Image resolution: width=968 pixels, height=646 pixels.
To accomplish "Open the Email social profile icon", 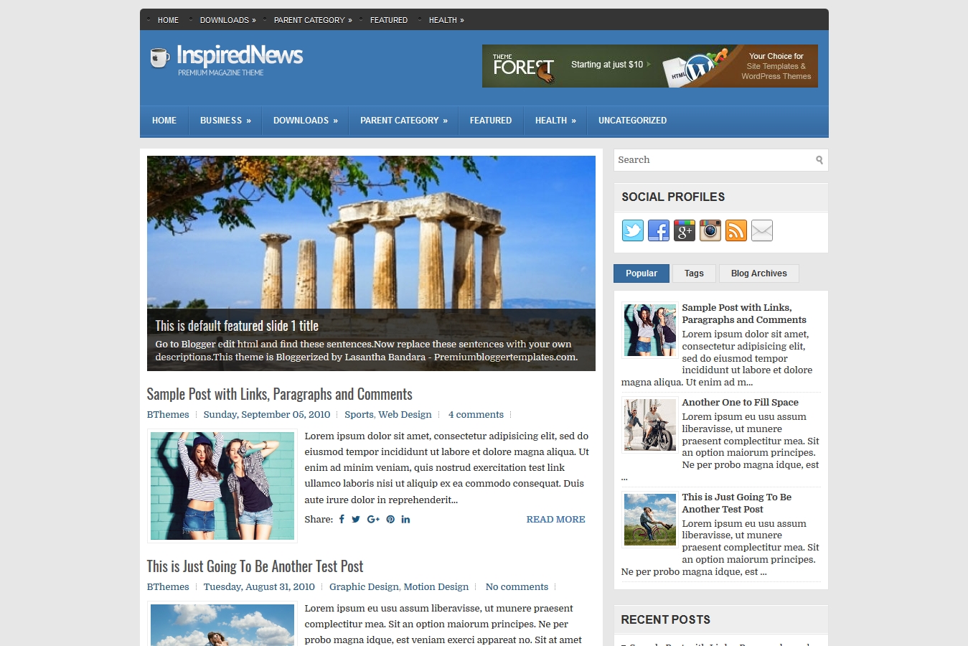I will pyautogui.click(x=762, y=230).
